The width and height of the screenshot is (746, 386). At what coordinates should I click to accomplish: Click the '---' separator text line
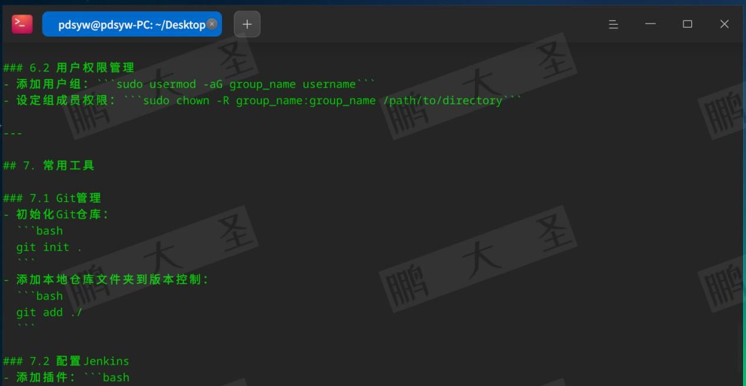click(13, 133)
